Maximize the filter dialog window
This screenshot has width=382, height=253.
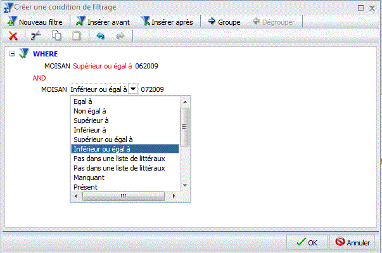tap(360, 8)
